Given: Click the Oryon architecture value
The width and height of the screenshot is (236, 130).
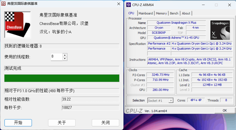Looking at the screenshot, I should coord(159,28).
